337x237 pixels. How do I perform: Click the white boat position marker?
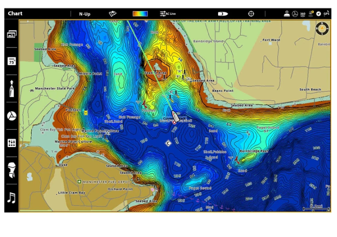(176, 116)
